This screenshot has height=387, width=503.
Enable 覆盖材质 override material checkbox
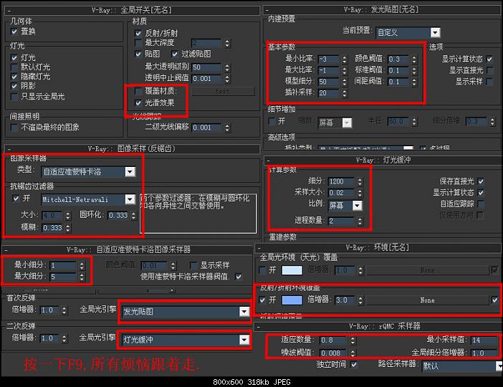click(x=138, y=91)
